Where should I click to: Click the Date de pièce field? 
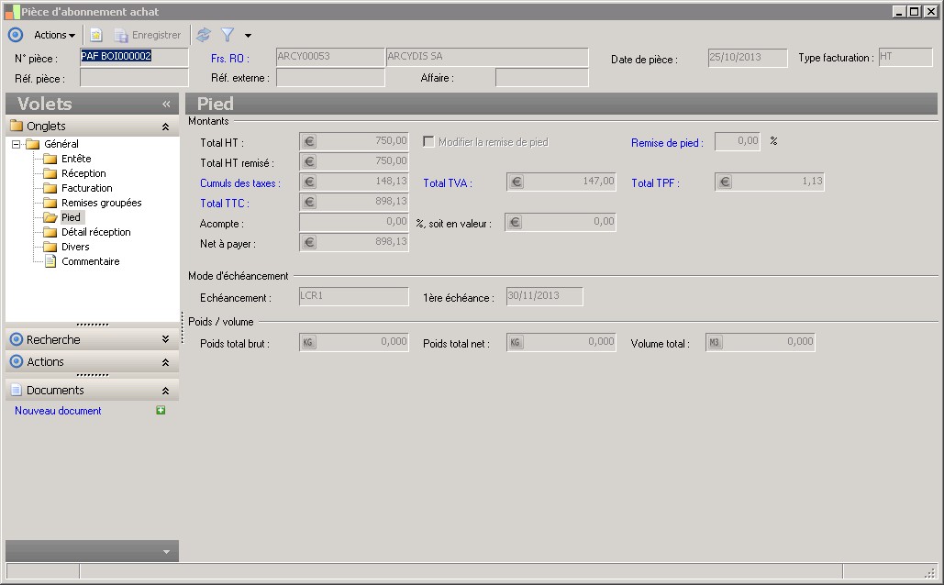(x=748, y=58)
